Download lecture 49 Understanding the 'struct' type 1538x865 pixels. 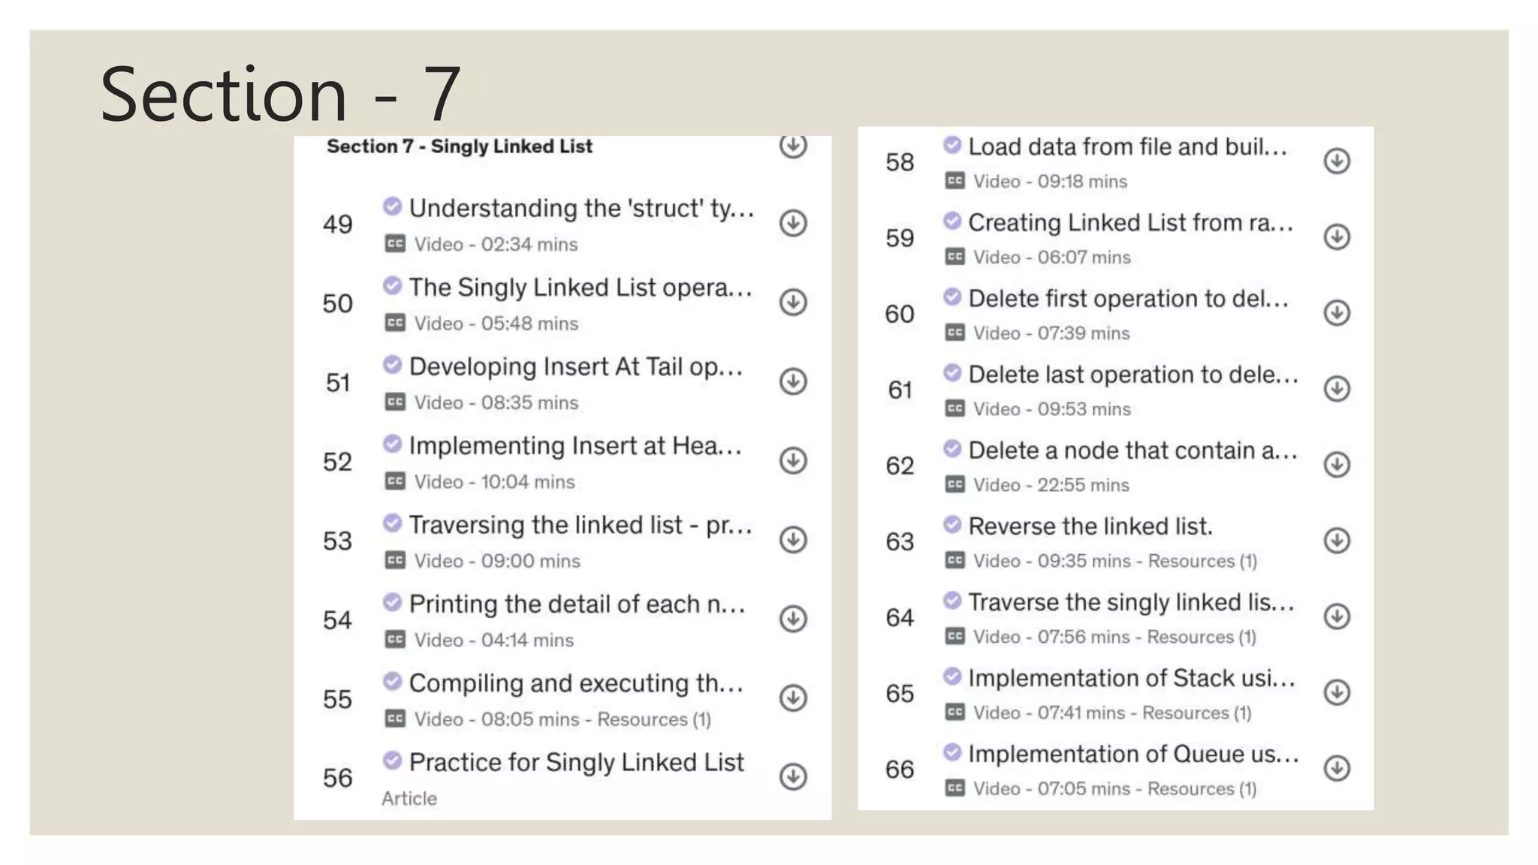click(x=793, y=223)
